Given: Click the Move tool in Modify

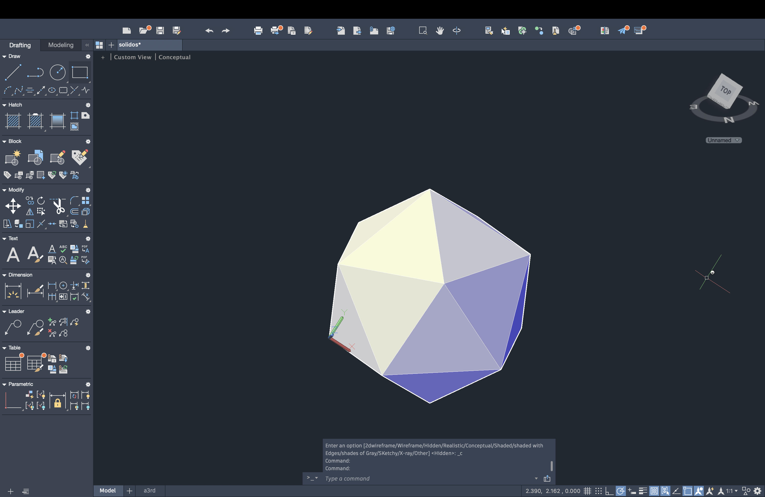Looking at the screenshot, I should click(x=13, y=206).
